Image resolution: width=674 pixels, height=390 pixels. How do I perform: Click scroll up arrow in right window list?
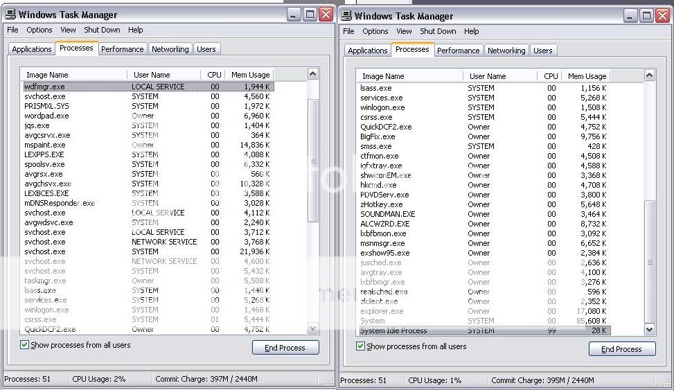tap(649, 76)
